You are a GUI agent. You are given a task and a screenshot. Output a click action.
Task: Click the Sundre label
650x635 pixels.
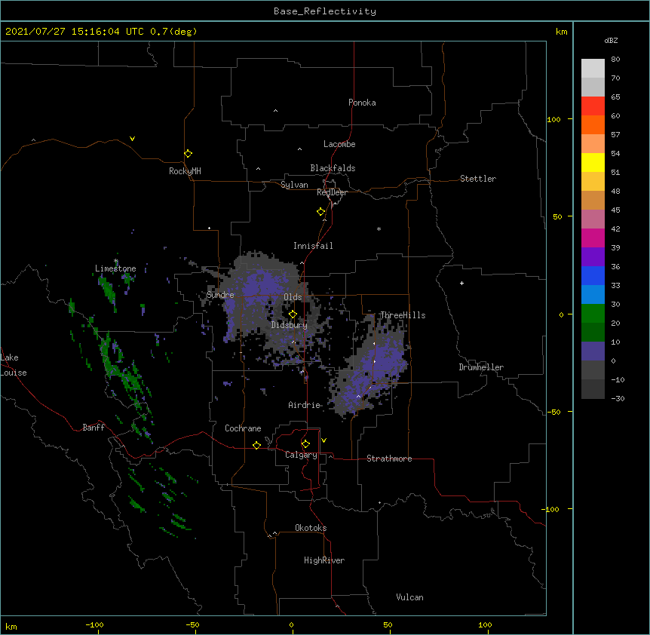click(x=220, y=295)
